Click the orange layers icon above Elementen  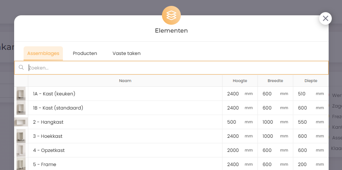171,16
